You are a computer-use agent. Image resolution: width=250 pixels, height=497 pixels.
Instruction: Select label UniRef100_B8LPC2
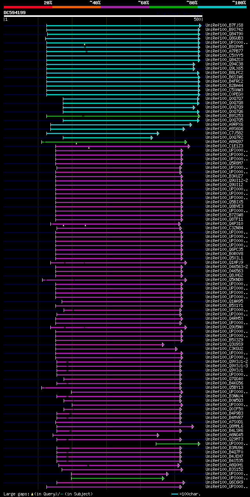coord(224,73)
